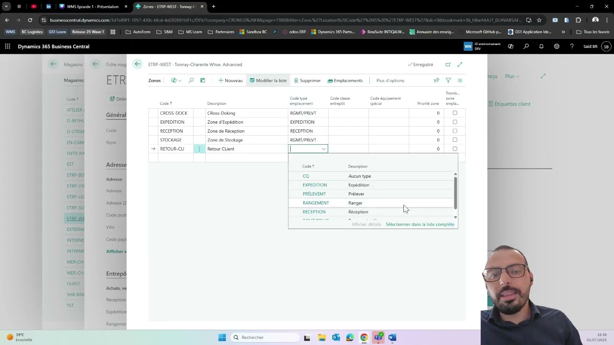This screenshot has width=614, height=345.
Task: Reload the browser page
Action: tap(30, 20)
